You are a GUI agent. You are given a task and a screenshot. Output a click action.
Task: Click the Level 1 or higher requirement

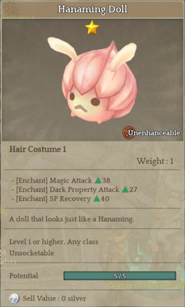54,242
